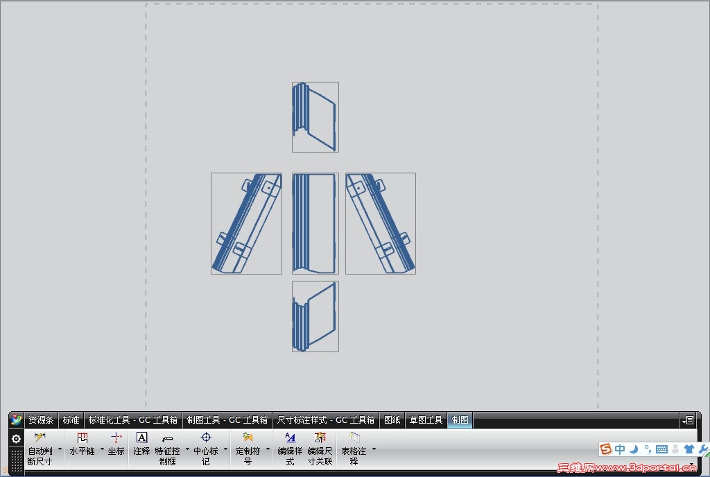This screenshot has height=477, width=710.
Task: Select the 水平链 chain dimension tool
Action: pyautogui.click(x=82, y=444)
